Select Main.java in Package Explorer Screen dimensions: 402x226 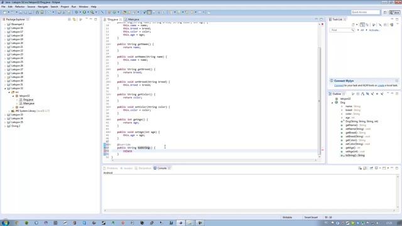pos(29,104)
